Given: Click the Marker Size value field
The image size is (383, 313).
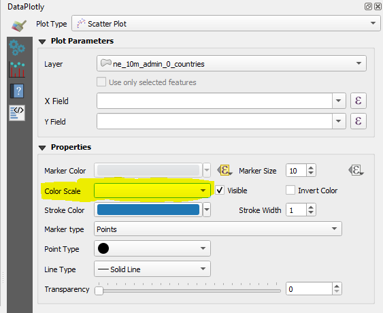Looking at the screenshot, I should pyautogui.click(x=297, y=170).
